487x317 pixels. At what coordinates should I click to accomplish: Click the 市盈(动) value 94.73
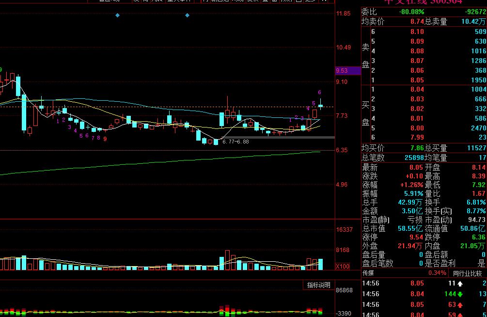477,220
